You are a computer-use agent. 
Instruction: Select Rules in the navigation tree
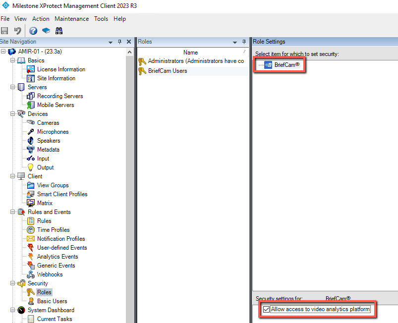pyautogui.click(x=44, y=221)
